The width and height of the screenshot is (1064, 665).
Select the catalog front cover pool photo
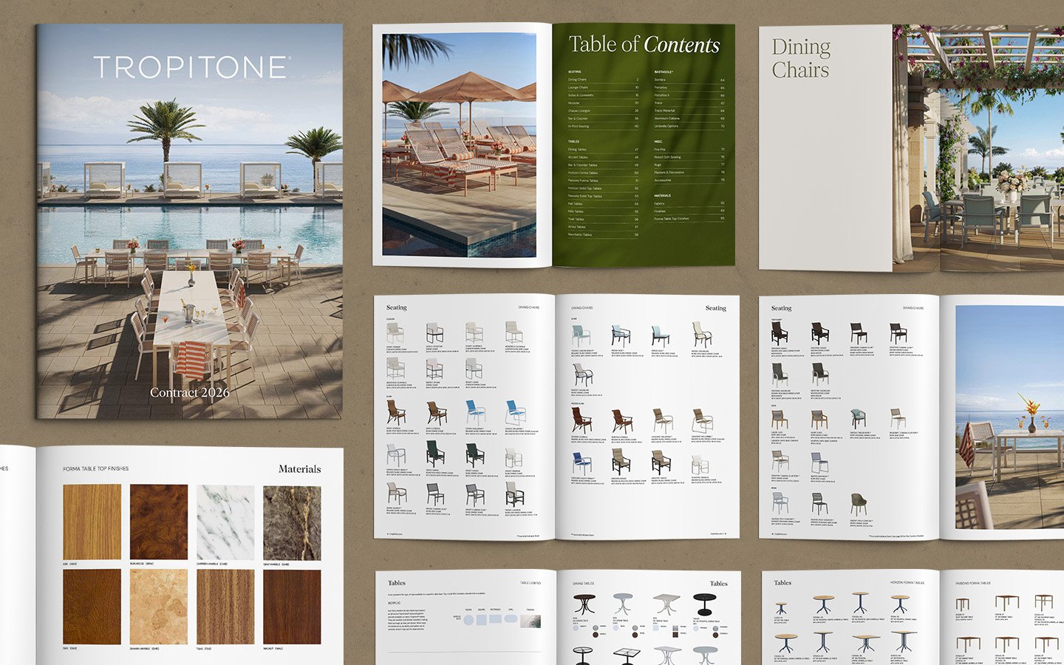tap(190, 221)
